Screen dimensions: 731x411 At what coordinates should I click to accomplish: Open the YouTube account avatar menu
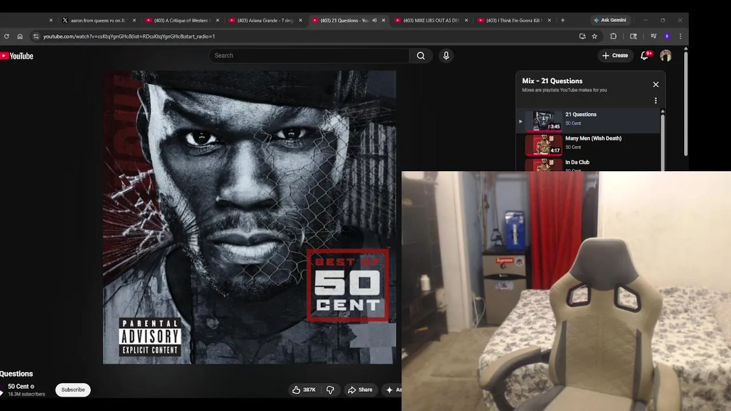[665, 55]
